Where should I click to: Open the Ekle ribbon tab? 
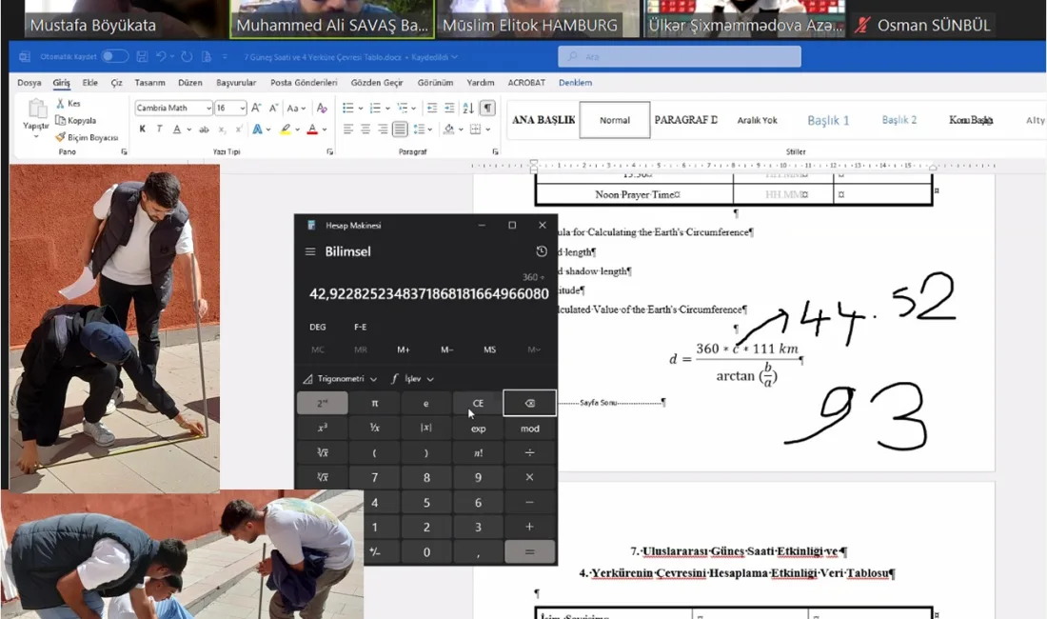90,83
